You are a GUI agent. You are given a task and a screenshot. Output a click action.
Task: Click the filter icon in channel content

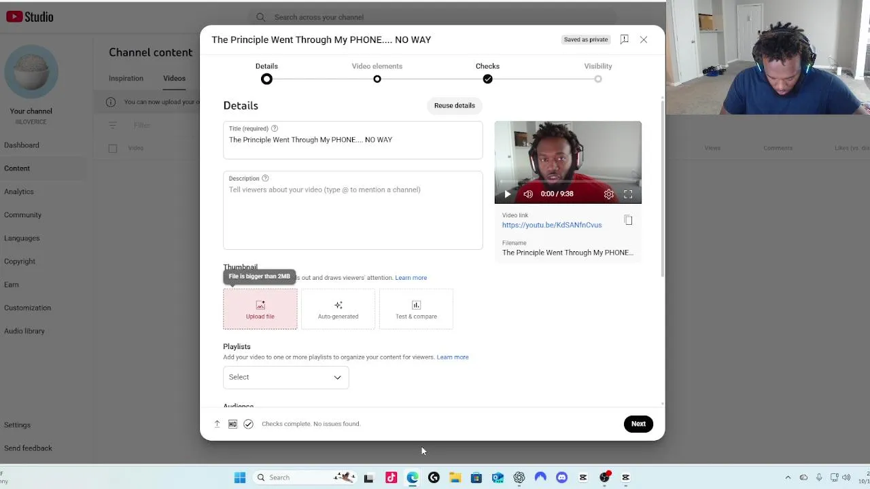[x=113, y=125]
